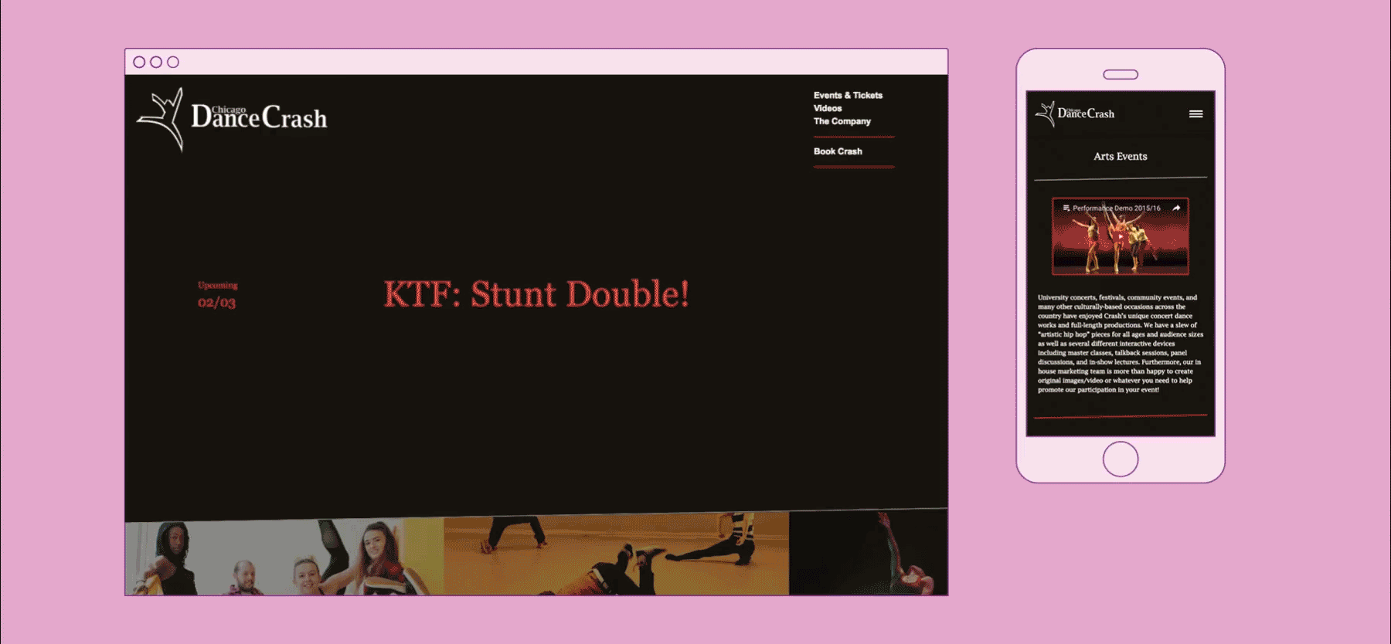Click the Performance Demo 2015/16 video title
Image resolution: width=1391 pixels, height=644 pixels.
(x=1116, y=208)
